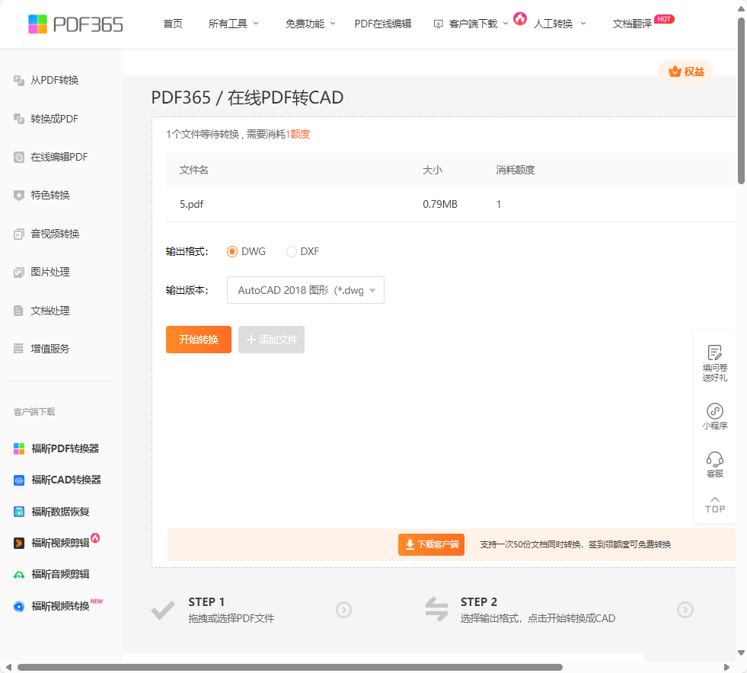This screenshot has height=673, width=747.
Task: Click the 福昕数据恢复 app icon
Action: tap(19, 512)
